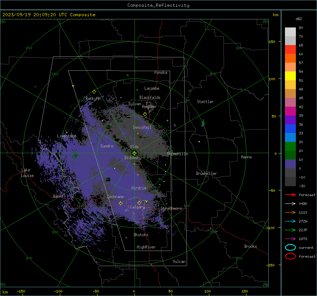Viewport: 317px width, 296px height.
Task: Click the 'Drumheller' city label
Action: point(206,174)
